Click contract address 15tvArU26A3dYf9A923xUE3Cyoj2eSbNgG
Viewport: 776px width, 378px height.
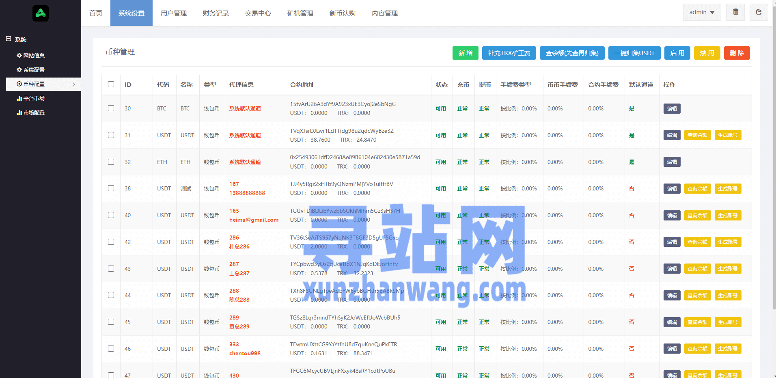point(343,104)
